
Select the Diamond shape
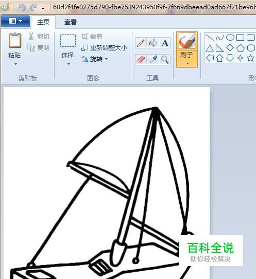(230, 48)
